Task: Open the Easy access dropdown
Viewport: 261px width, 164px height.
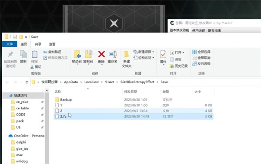Action: (x=144, y=58)
